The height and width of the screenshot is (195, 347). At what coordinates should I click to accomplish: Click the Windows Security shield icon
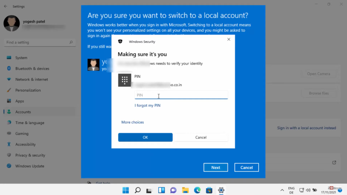[x=120, y=41]
